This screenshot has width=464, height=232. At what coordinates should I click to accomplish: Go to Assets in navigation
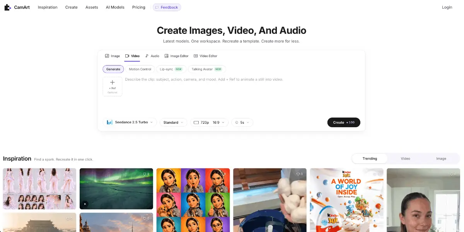(92, 7)
